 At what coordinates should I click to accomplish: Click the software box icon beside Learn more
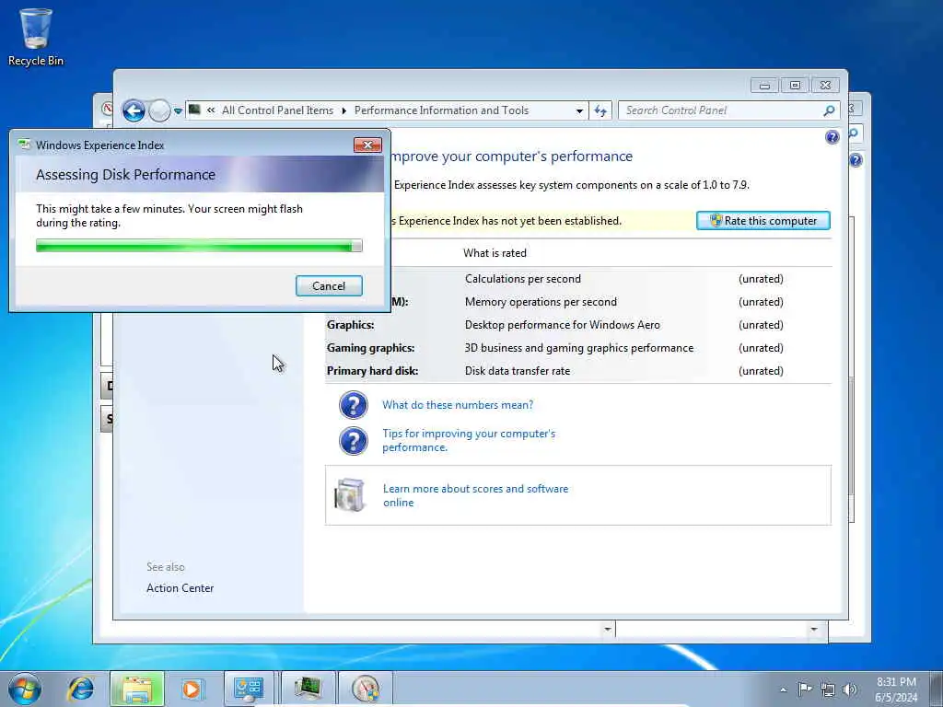pos(350,494)
